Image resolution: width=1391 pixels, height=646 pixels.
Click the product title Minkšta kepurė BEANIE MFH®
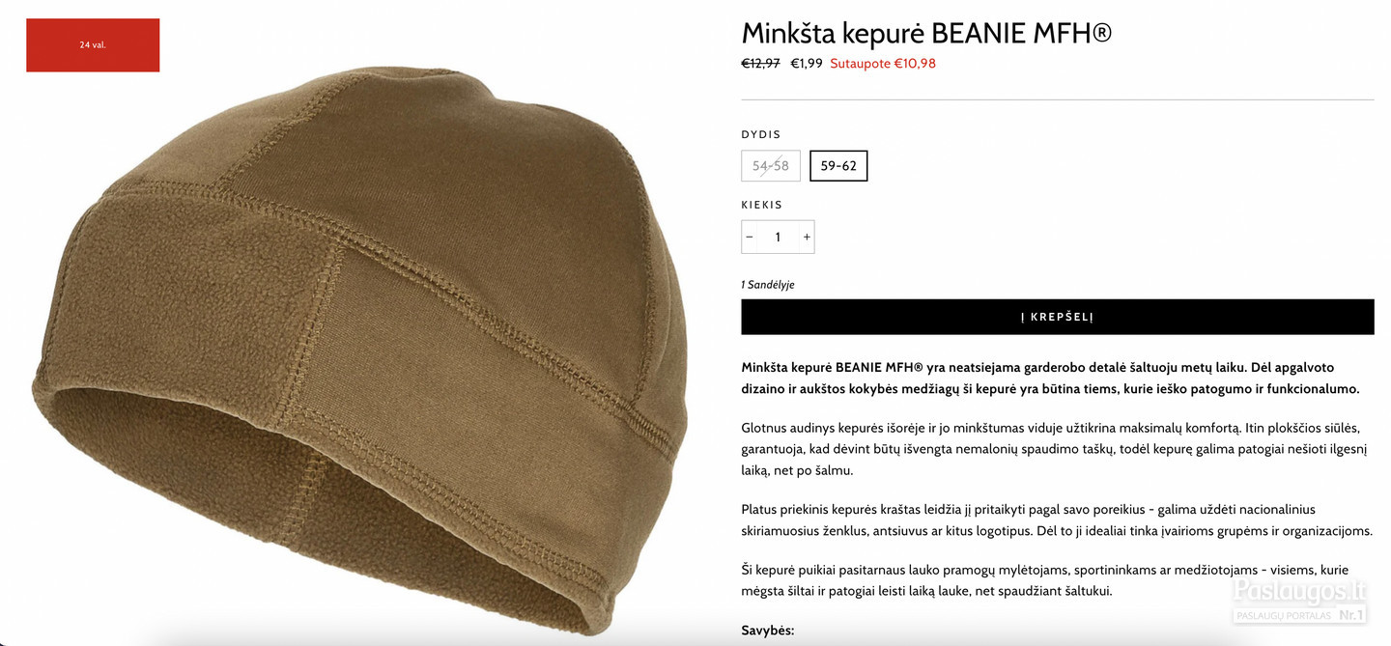[x=926, y=33]
